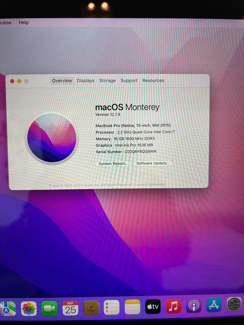Launch Podcasts from the Dock

point(194,305)
